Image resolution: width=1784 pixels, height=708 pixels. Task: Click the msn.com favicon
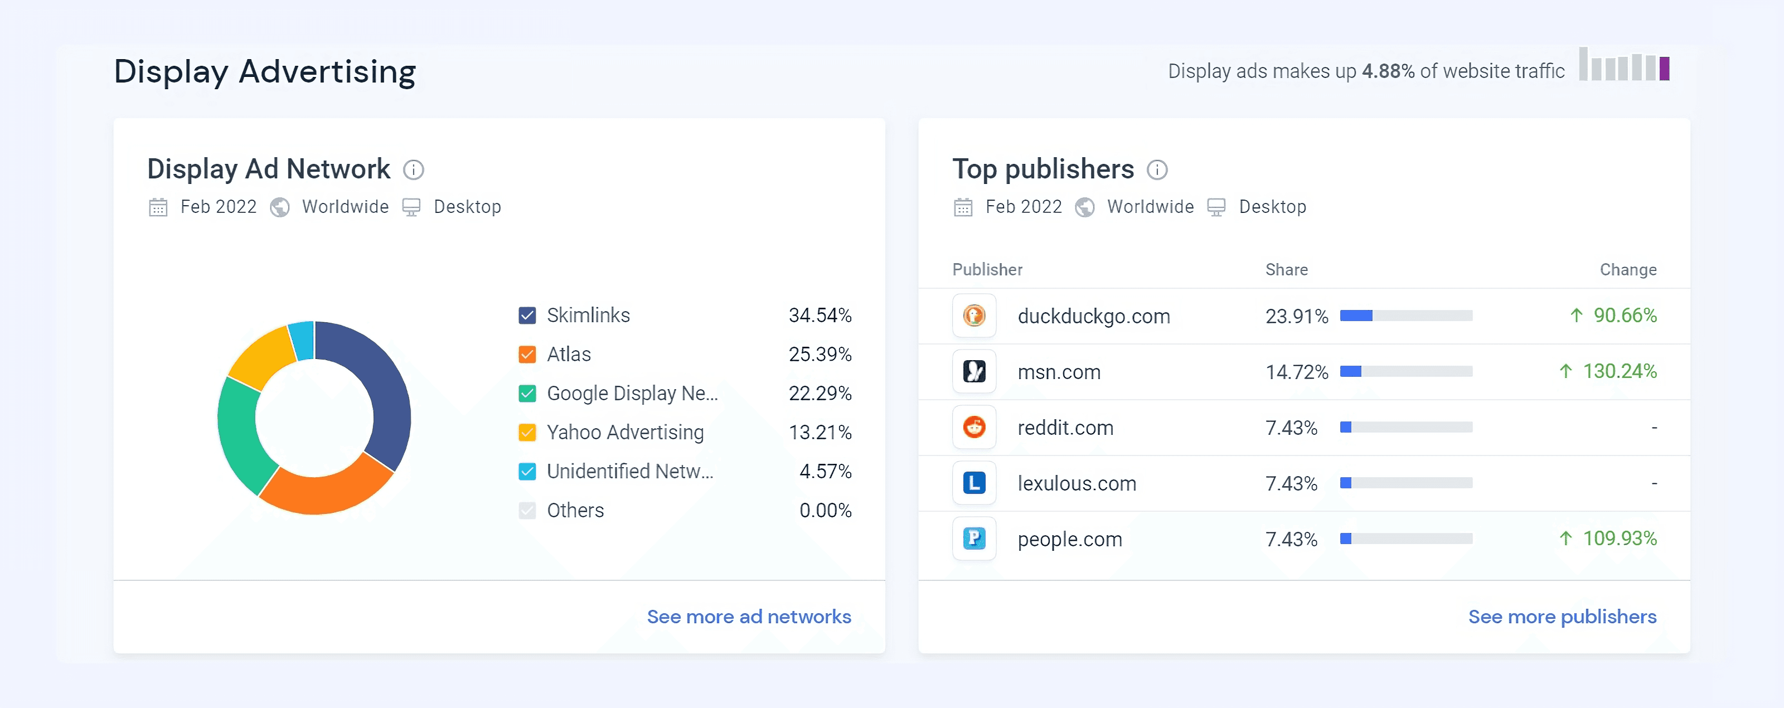coord(974,371)
